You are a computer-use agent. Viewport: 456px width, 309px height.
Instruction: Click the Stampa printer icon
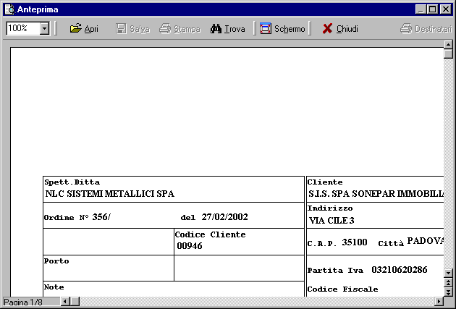[x=165, y=28]
